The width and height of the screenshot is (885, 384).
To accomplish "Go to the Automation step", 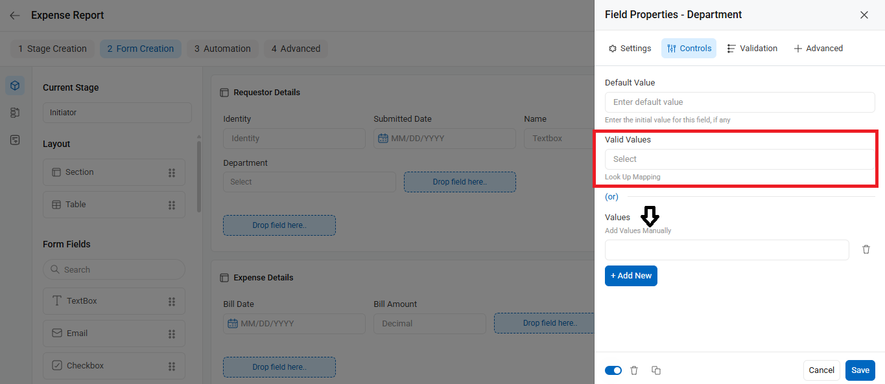I will (223, 49).
